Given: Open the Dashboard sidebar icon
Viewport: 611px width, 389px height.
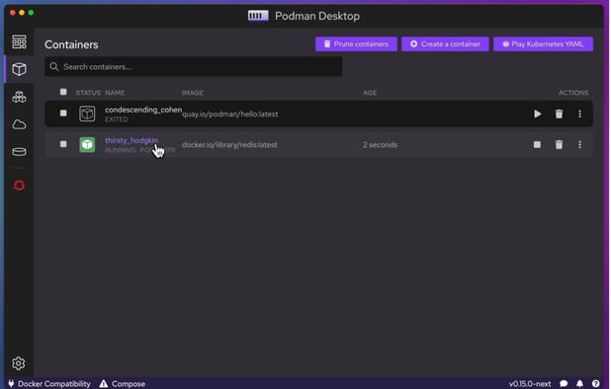Looking at the screenshot, I should pyautogui.click(x=19, y=41).
